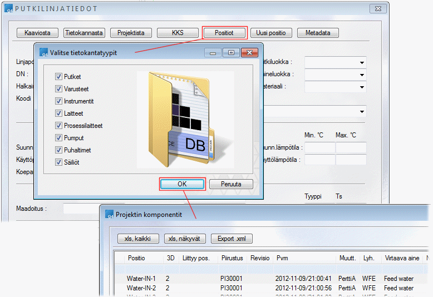This screenshot has height=297, width=433.
Task: Toggle the Pumput checkbox
Action: pyautogui.click(x=58, y=138)
